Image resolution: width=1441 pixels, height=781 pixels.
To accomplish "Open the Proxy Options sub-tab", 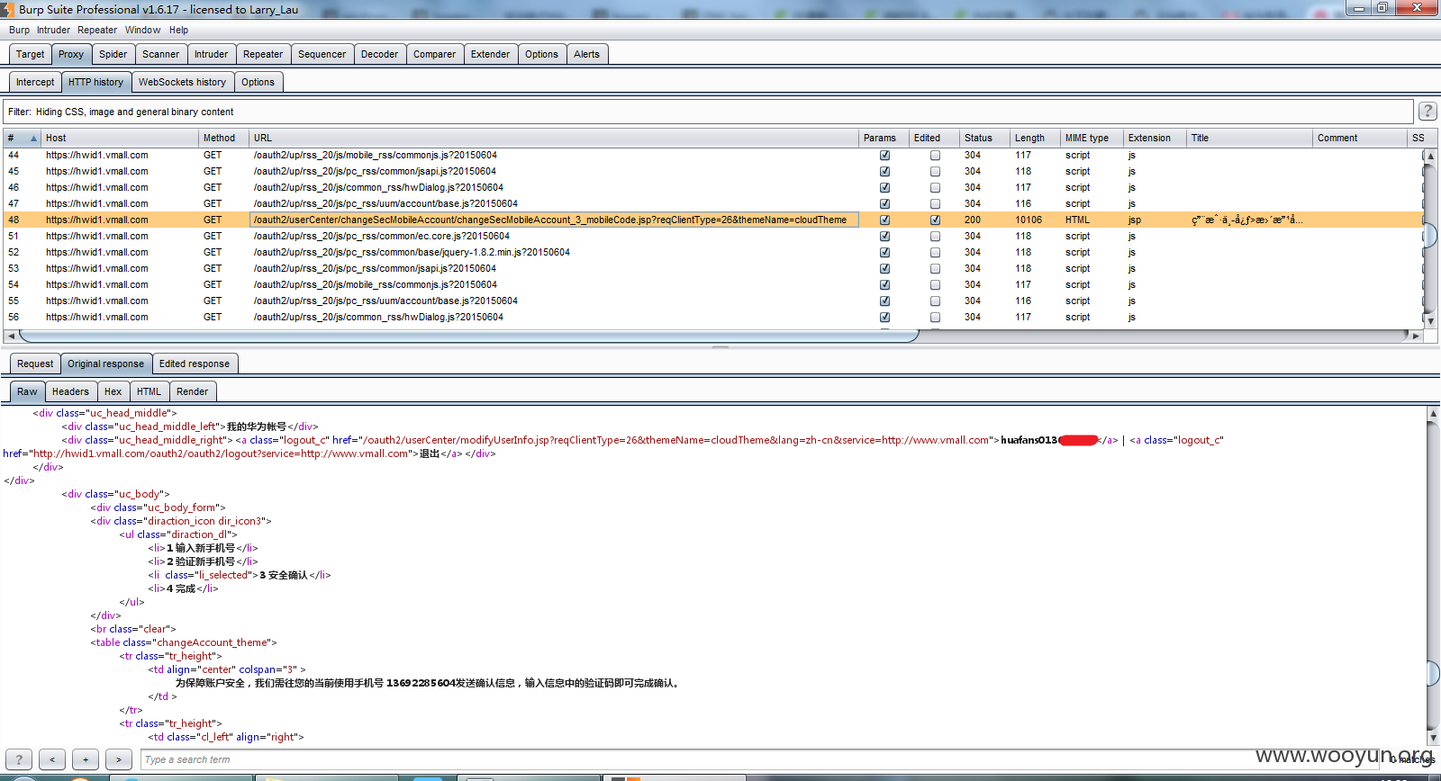I will [x=258, y=82].
